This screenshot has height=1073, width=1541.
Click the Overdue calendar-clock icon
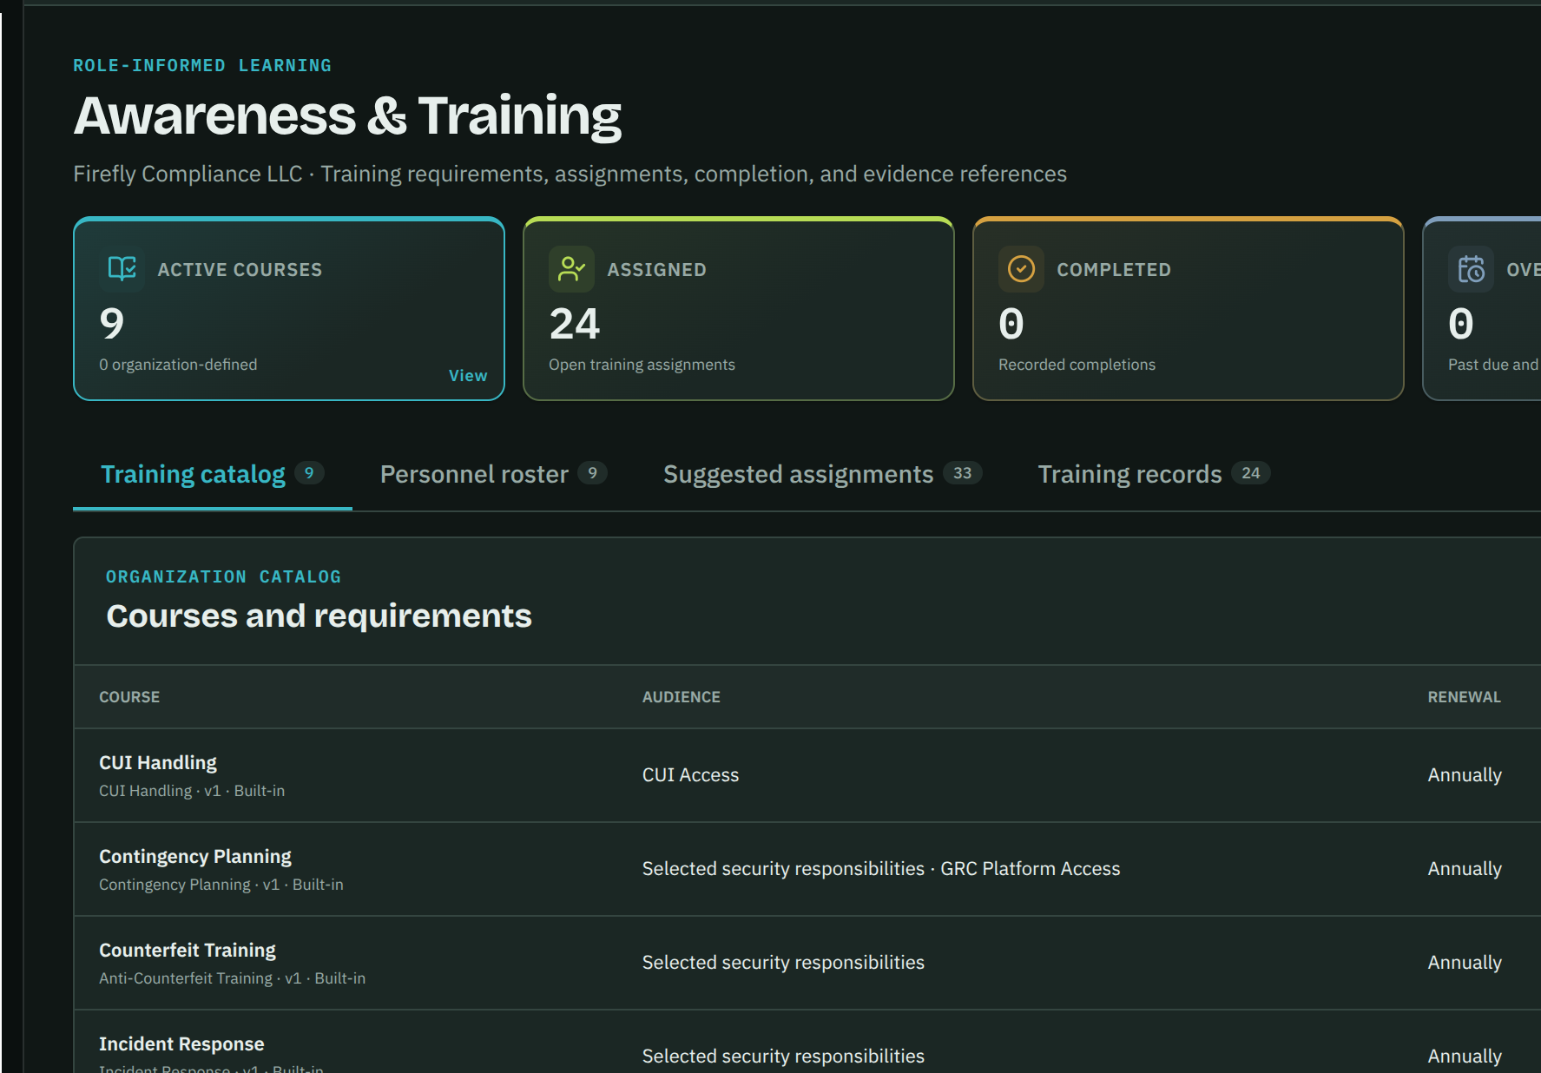1471,269
